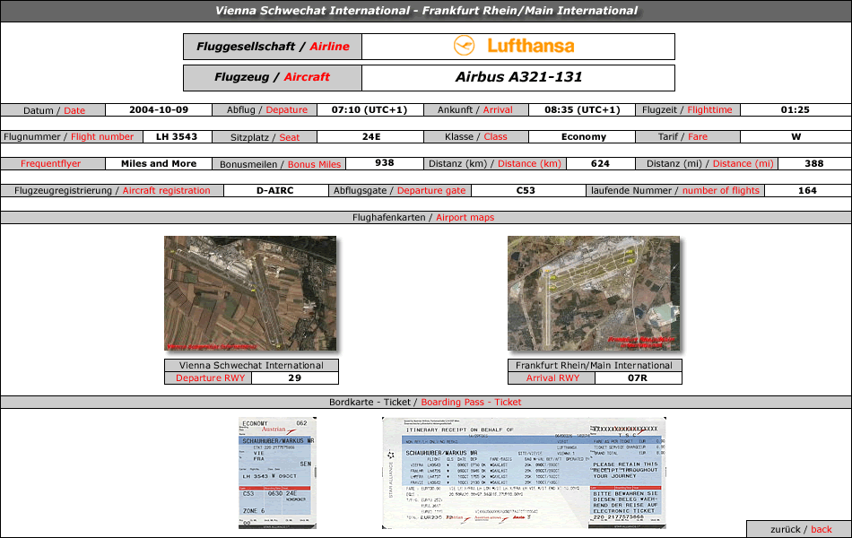The height and width of the screenshot is (538, 852).
Task: Click the Frequentflyer label
Action: click(x=53, y=163)
